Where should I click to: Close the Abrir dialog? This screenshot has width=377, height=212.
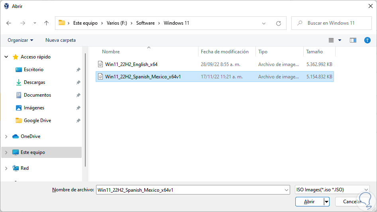coord(371,6)
